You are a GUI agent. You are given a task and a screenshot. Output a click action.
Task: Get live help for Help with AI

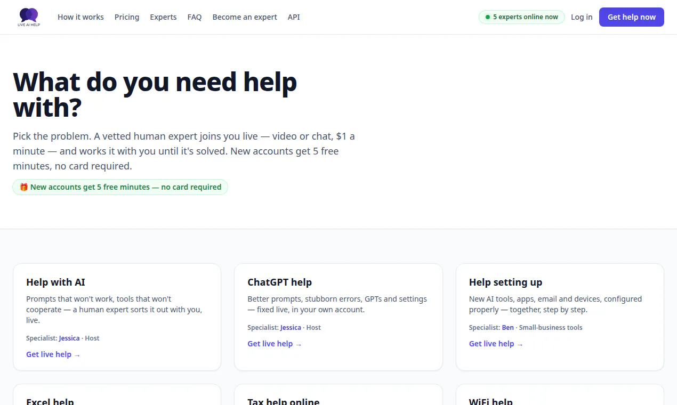[x=53, y=354]
